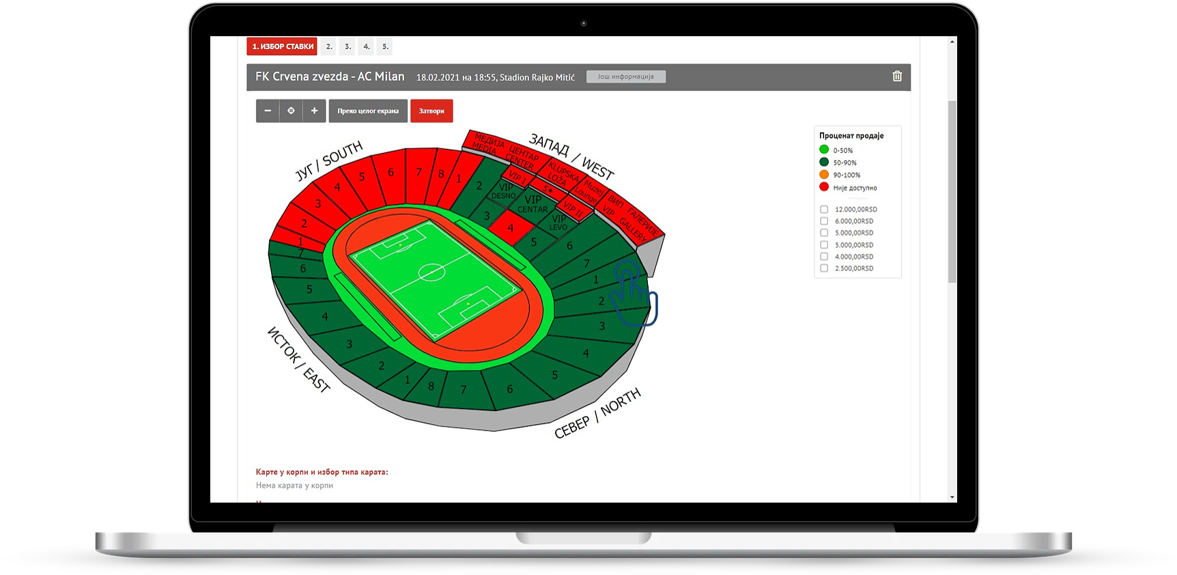Select the '1. ИЗБОР СТАВКИ' step tab
Viewport: 1177px width, 575px height.
point(282,46)
